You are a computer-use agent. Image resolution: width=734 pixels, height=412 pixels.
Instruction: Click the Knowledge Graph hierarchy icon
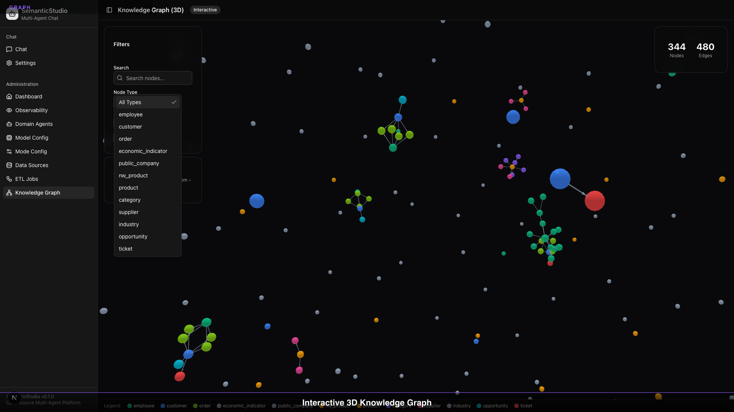[9, 193]
